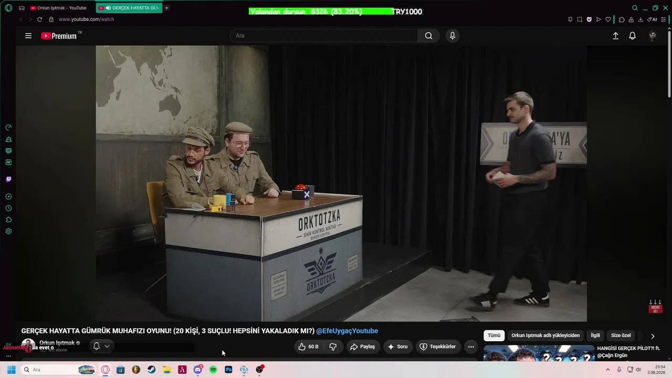
Task: Click the site security padlock icon
Action: click(51, 19)
